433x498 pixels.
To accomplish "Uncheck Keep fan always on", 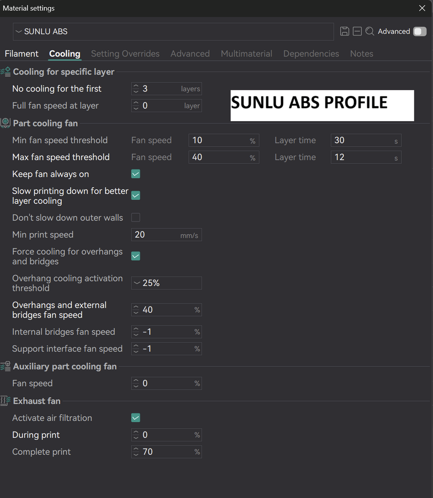I will 135,174.
